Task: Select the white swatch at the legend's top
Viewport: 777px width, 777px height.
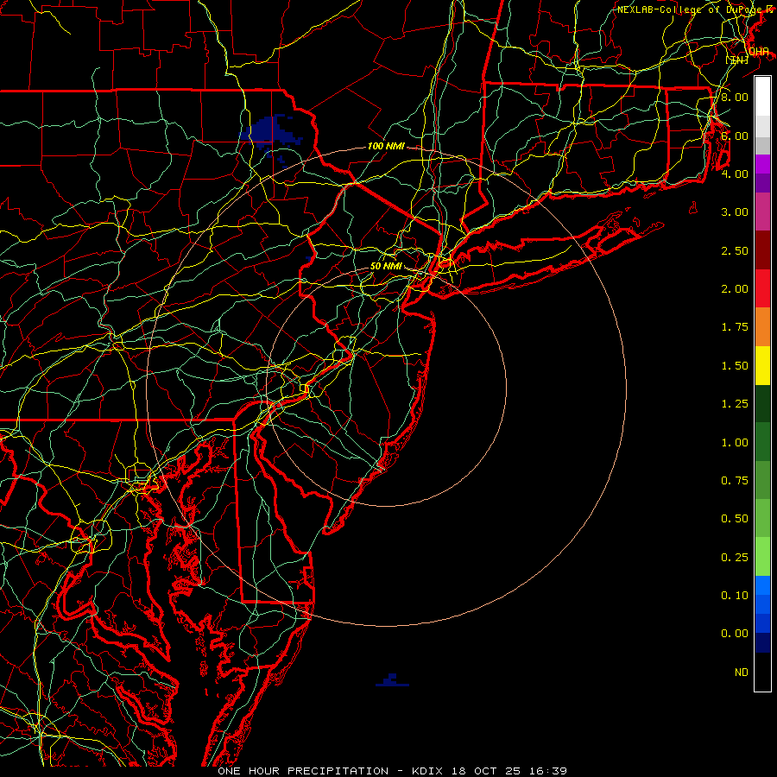Action: point(762,97)
